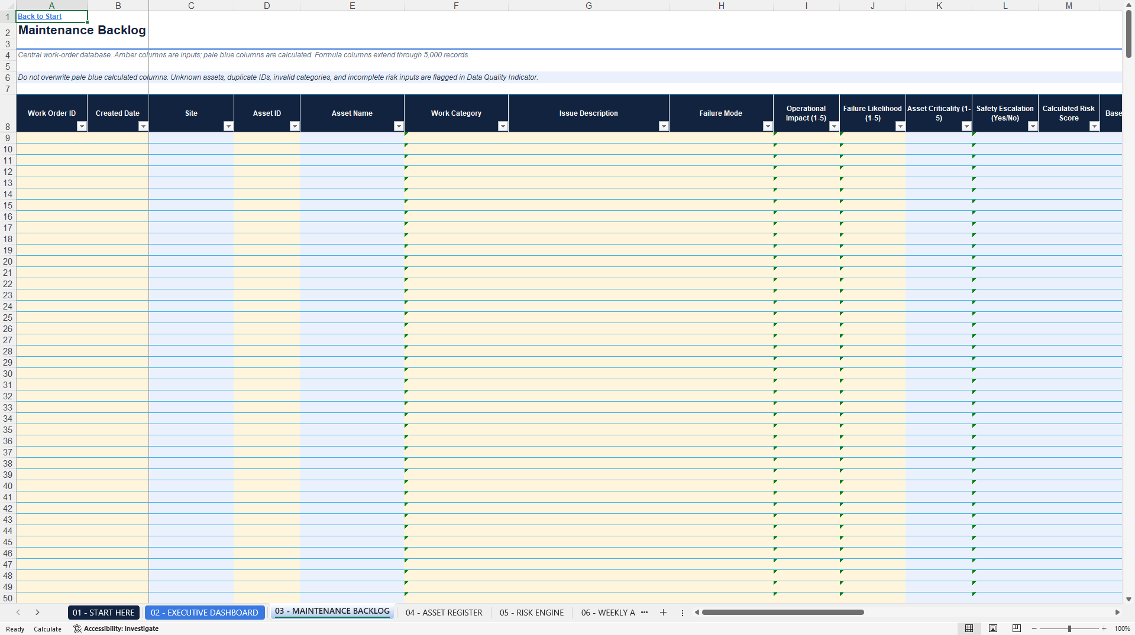The height and width of the screenshot is (635, 1135).
Task: Zoom out with the minus icon
Action: tap(1034, 629)
